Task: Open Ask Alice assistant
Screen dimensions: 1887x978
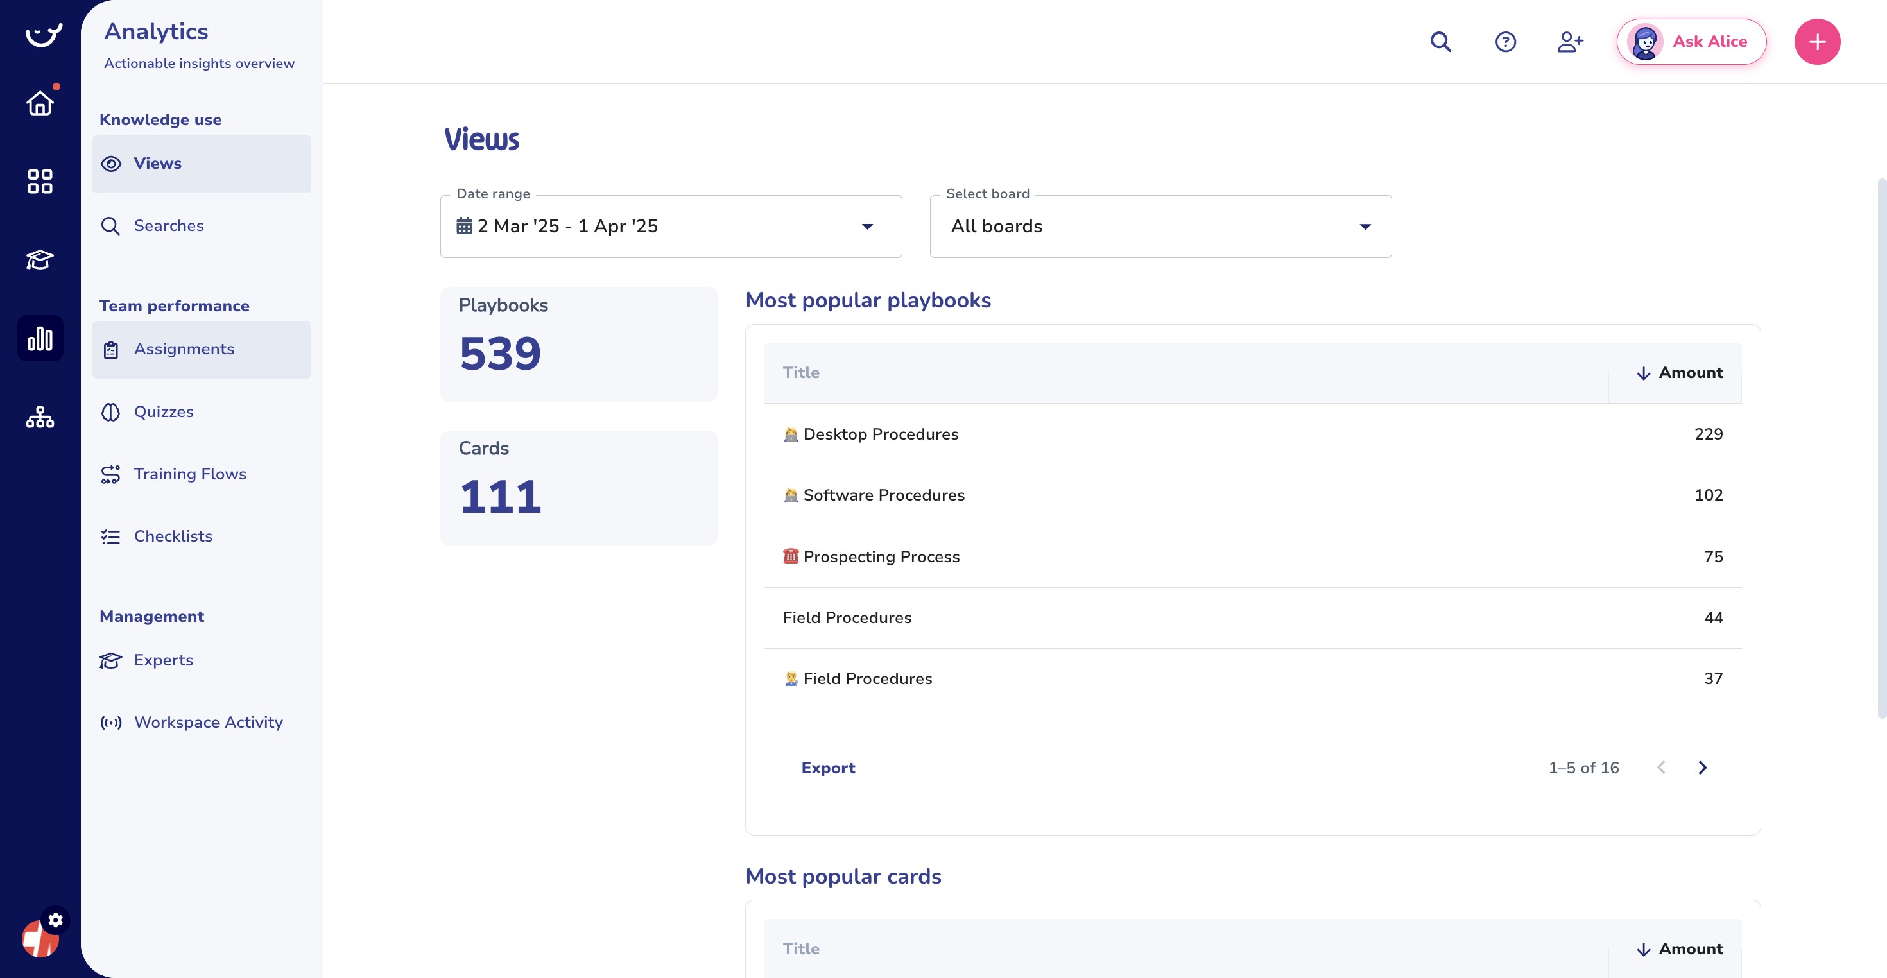Action: [x=1691, y=42]
